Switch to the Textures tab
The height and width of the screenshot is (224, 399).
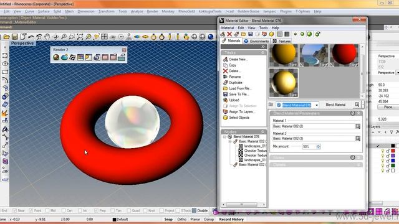(282, 41)
